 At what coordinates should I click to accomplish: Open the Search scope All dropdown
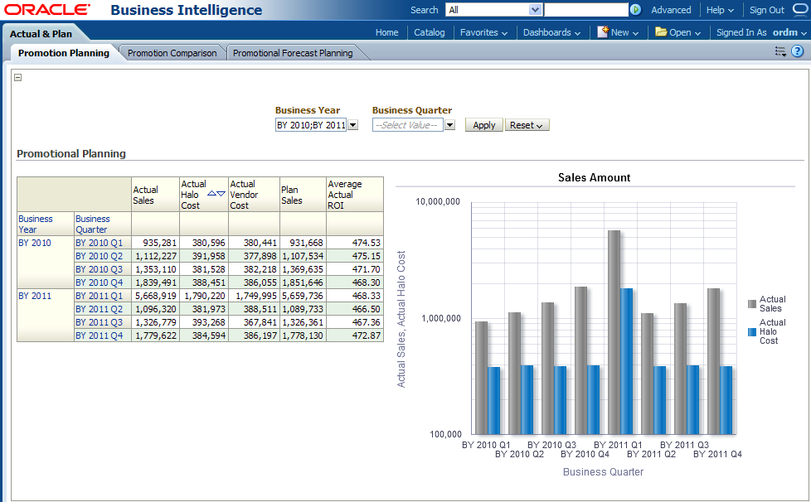[535, 10]
